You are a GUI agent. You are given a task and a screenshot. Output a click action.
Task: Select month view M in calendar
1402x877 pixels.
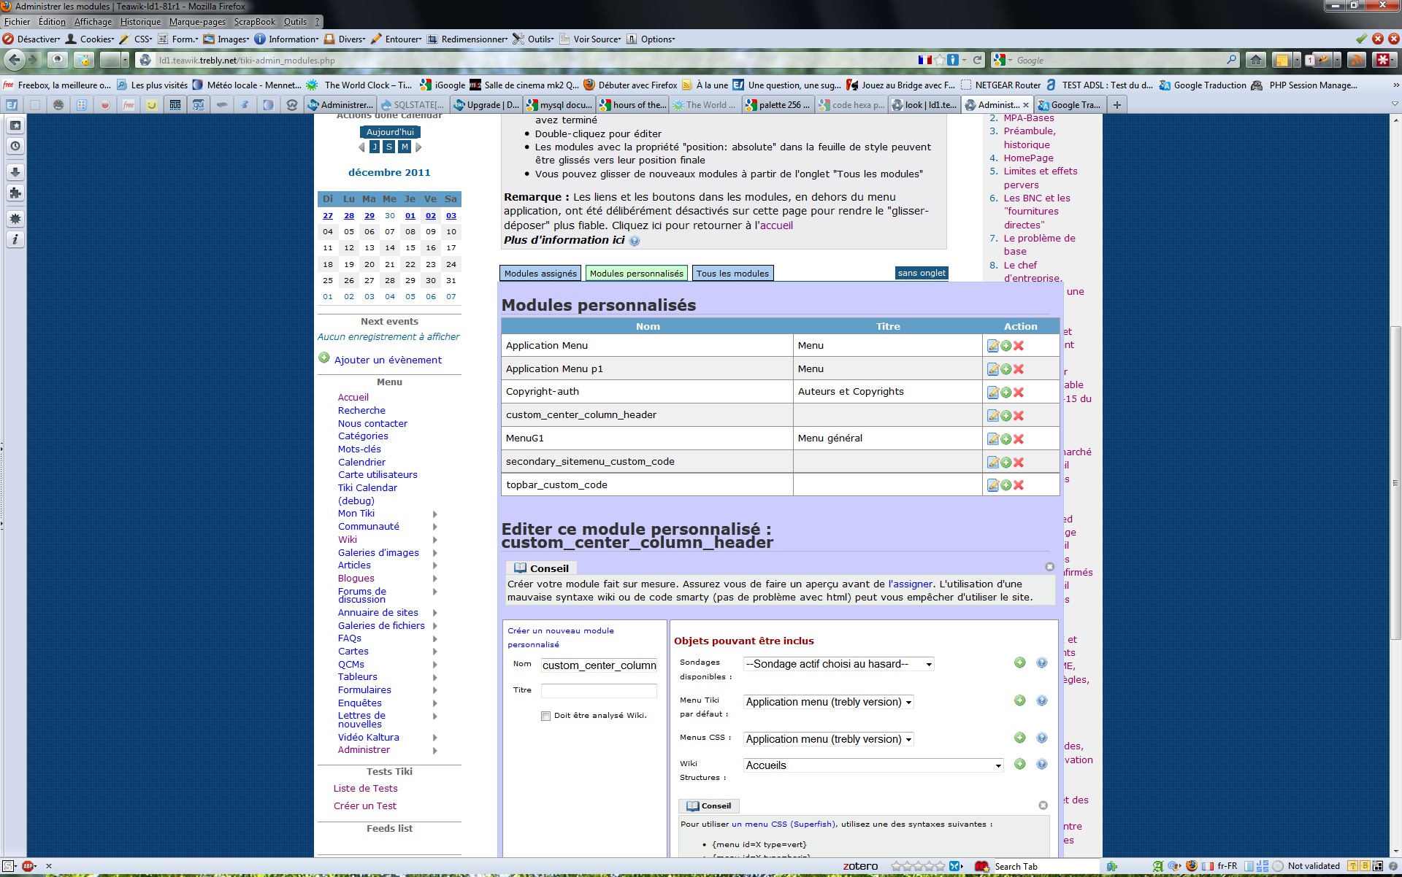(x=405, y=147)
